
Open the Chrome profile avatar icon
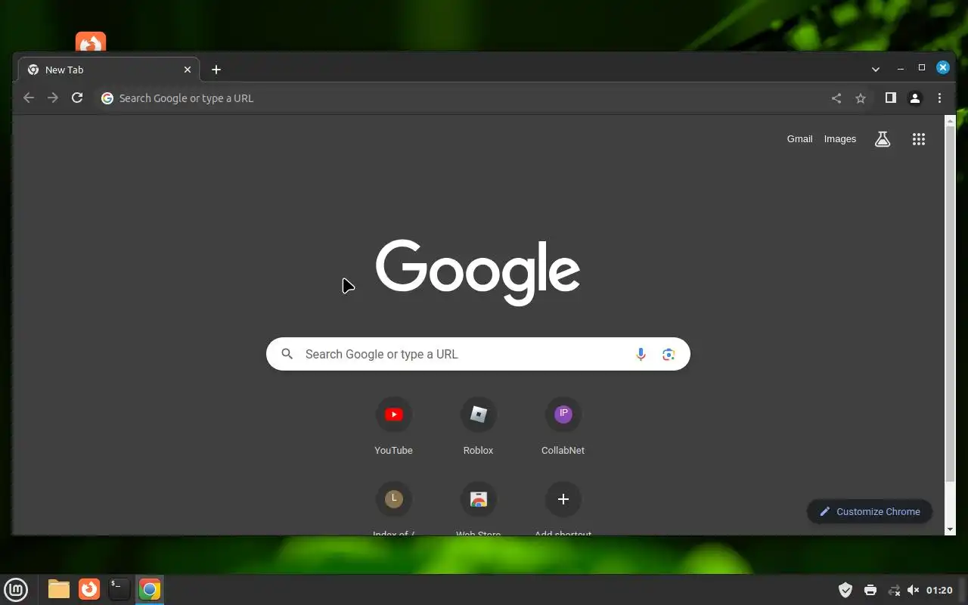pos(915,98)
